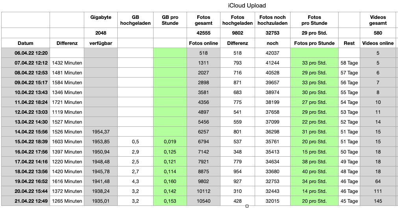
Task: Select the green cell with 0,160
Action: pos(170,181)
